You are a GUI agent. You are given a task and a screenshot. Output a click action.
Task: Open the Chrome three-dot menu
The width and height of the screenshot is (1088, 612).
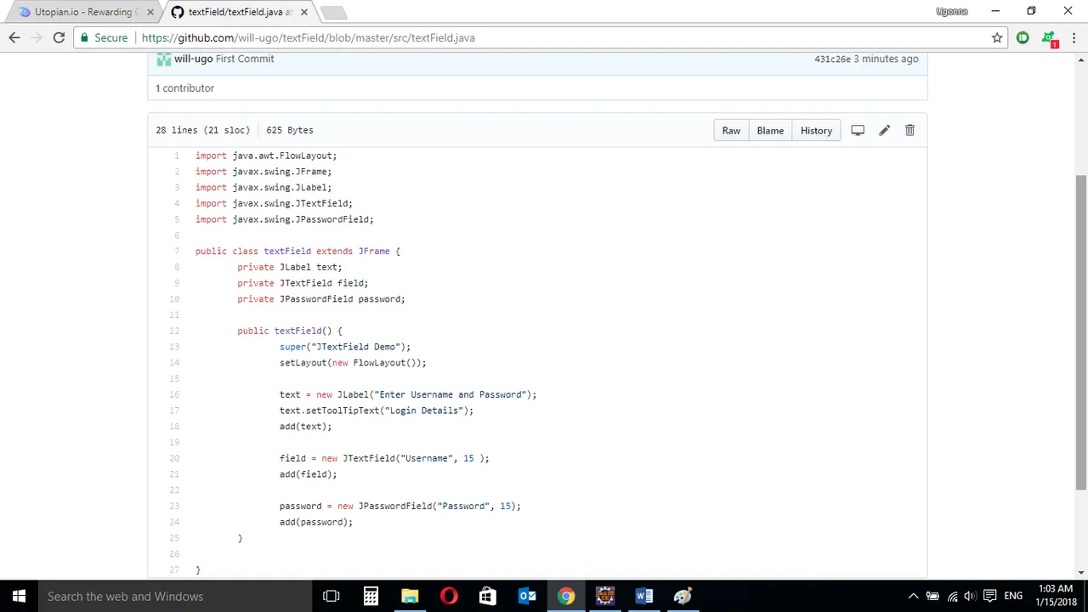click(1074, 37)
